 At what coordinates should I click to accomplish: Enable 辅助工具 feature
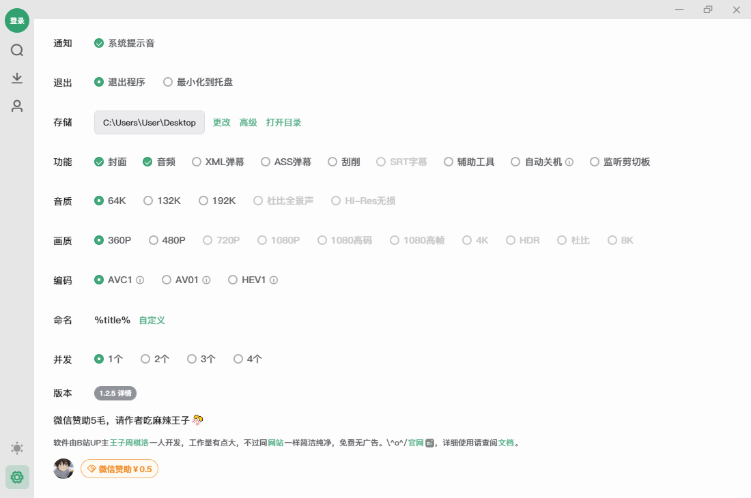click(x=469, y=162)
